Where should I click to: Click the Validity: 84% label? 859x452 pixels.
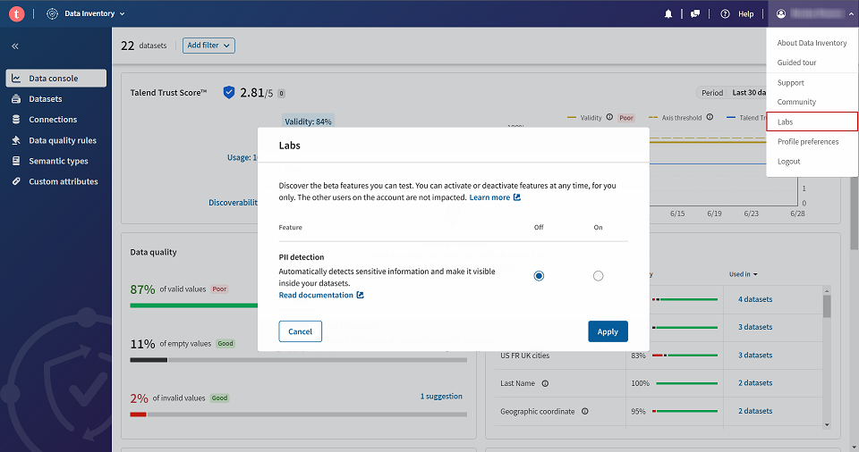point(308,121)
